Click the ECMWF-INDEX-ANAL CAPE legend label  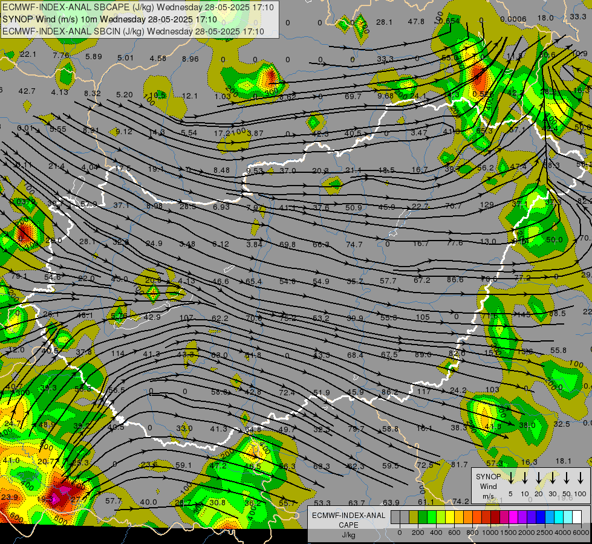[348, 520]
